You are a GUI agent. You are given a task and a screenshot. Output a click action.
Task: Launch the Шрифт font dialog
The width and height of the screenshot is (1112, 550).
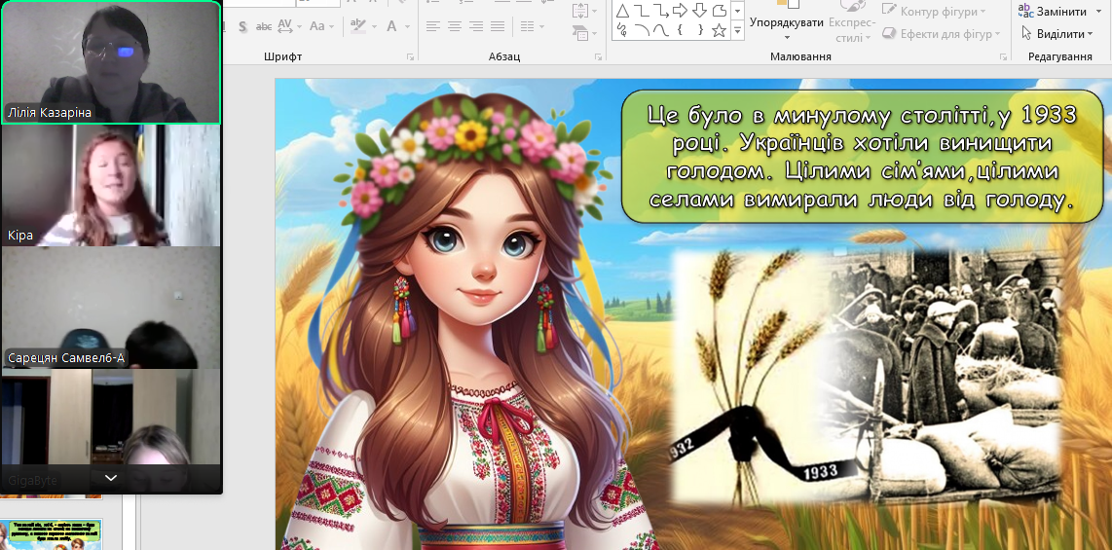[410, 56]
